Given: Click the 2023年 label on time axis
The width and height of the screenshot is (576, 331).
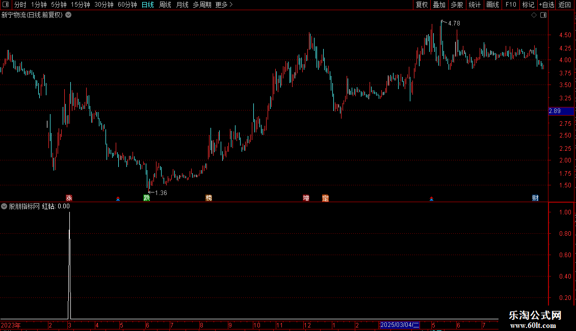Looking at the screenshot, I should (11, 325).
